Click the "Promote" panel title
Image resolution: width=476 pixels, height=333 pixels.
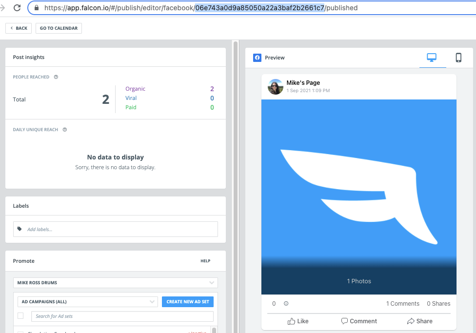pos(24,261)
